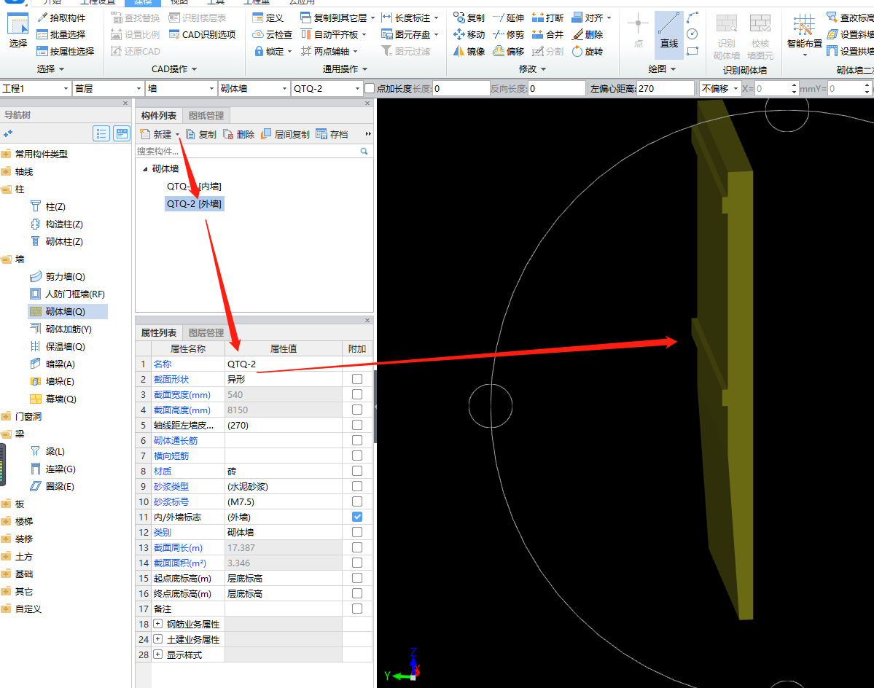The width and height of the screenshot is (874, 688).
Task: Click the 搜索构件 search field
Action: [248, 151]
